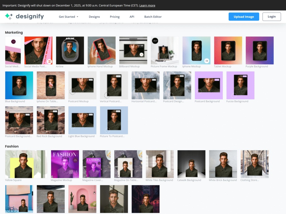
Task: Go to the API section
Action: pyautogui.click(x=132, y=16)
